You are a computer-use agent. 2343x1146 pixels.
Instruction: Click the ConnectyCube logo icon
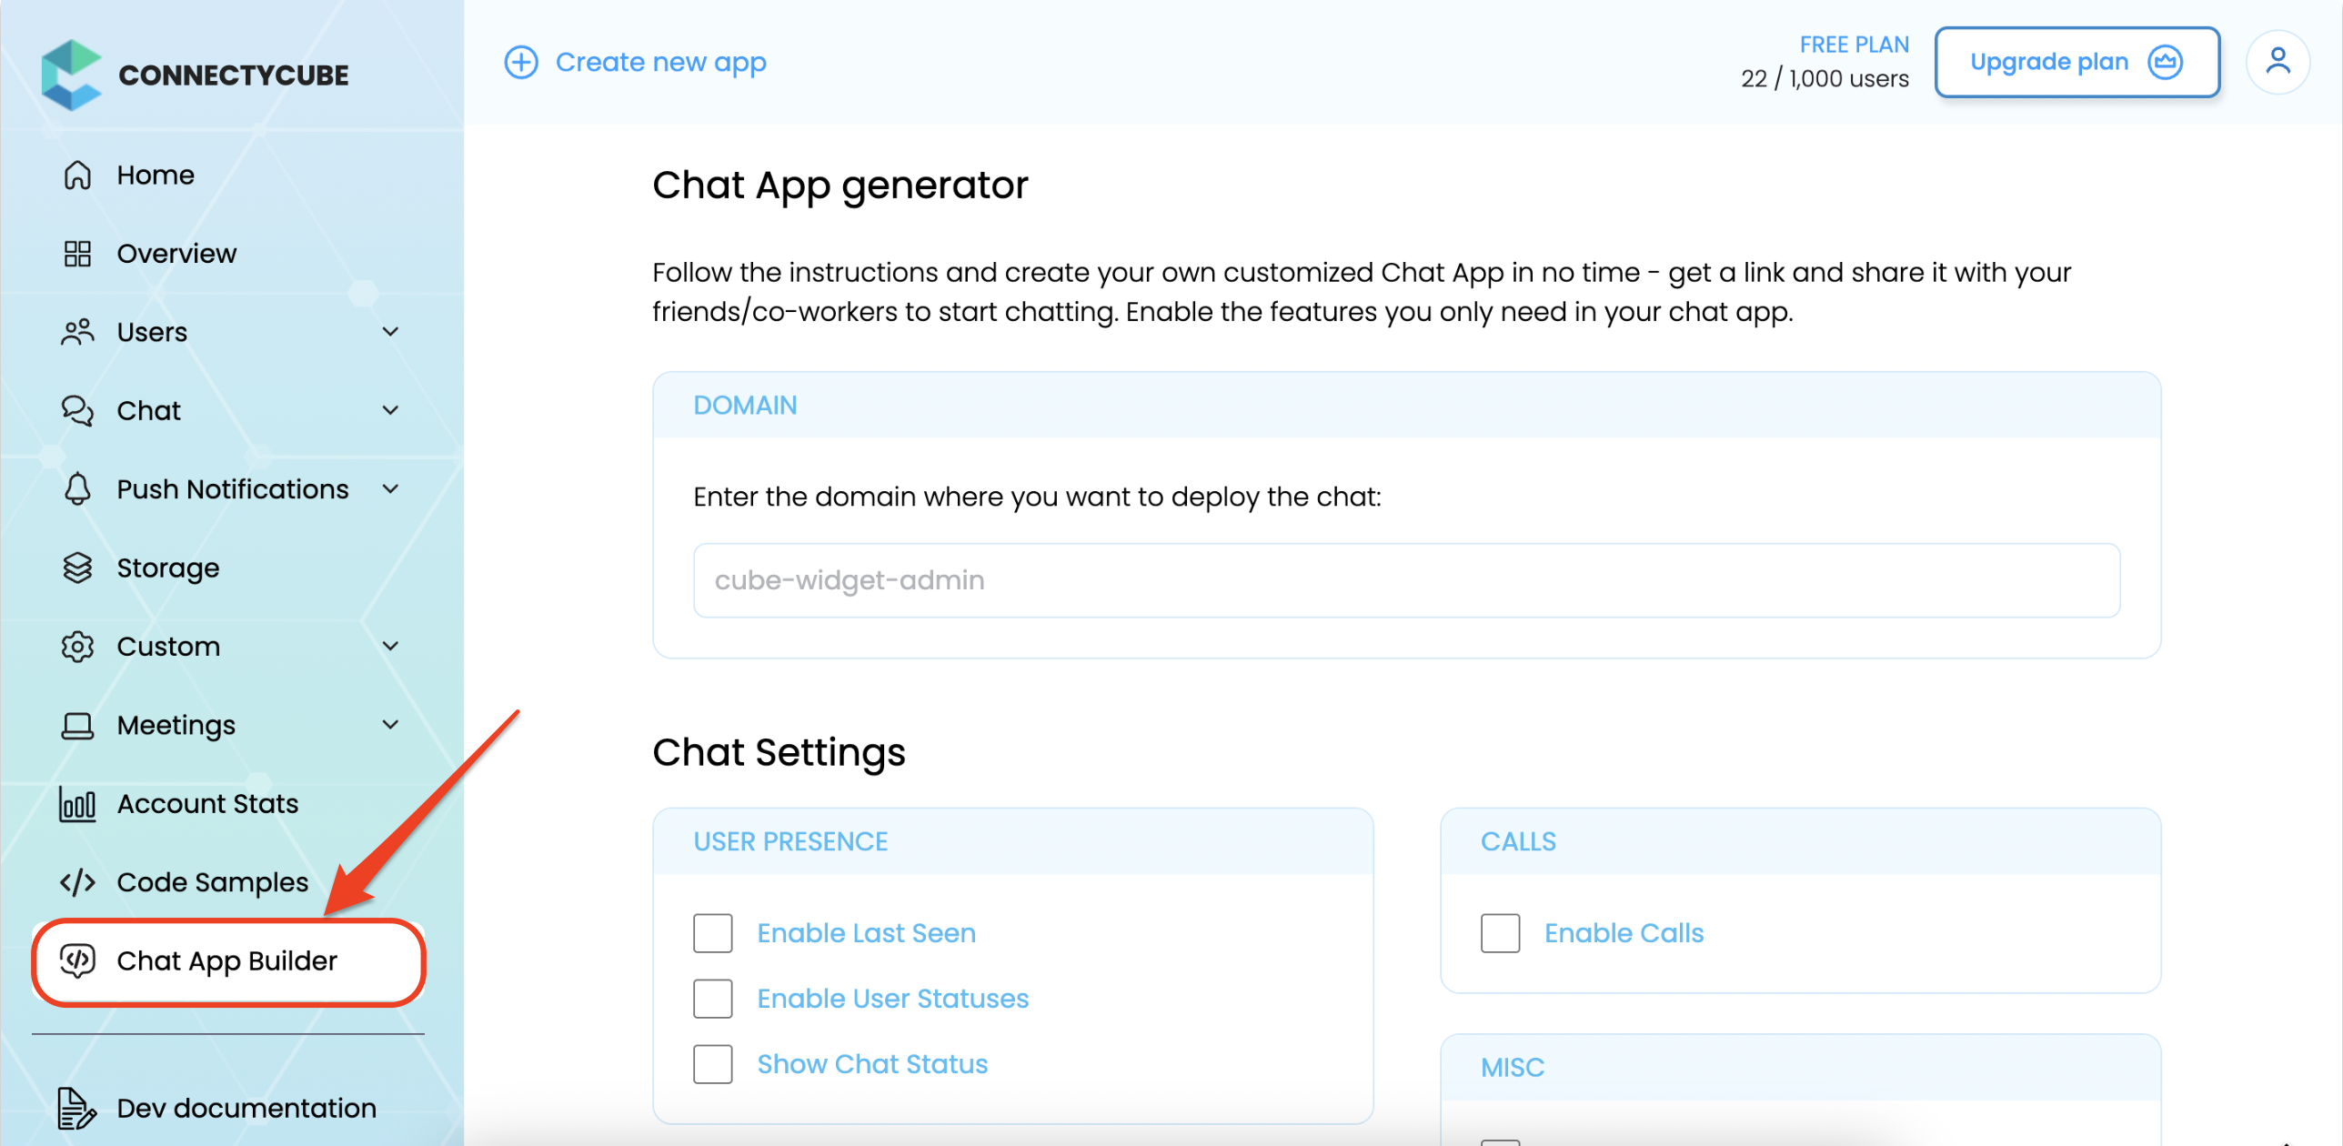coord(71,75)
